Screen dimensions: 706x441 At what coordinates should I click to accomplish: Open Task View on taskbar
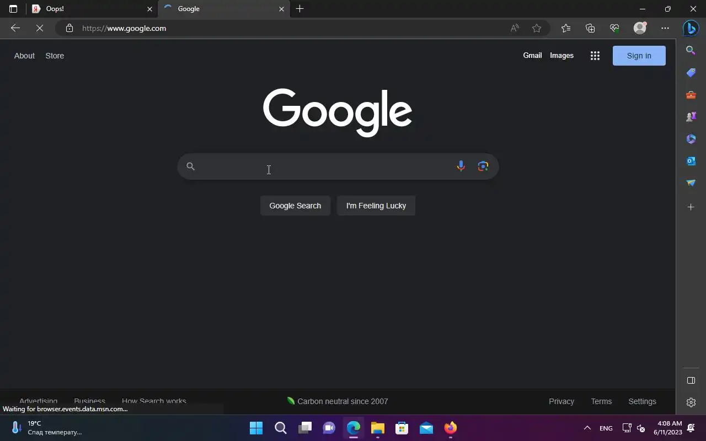pos(305,428)
